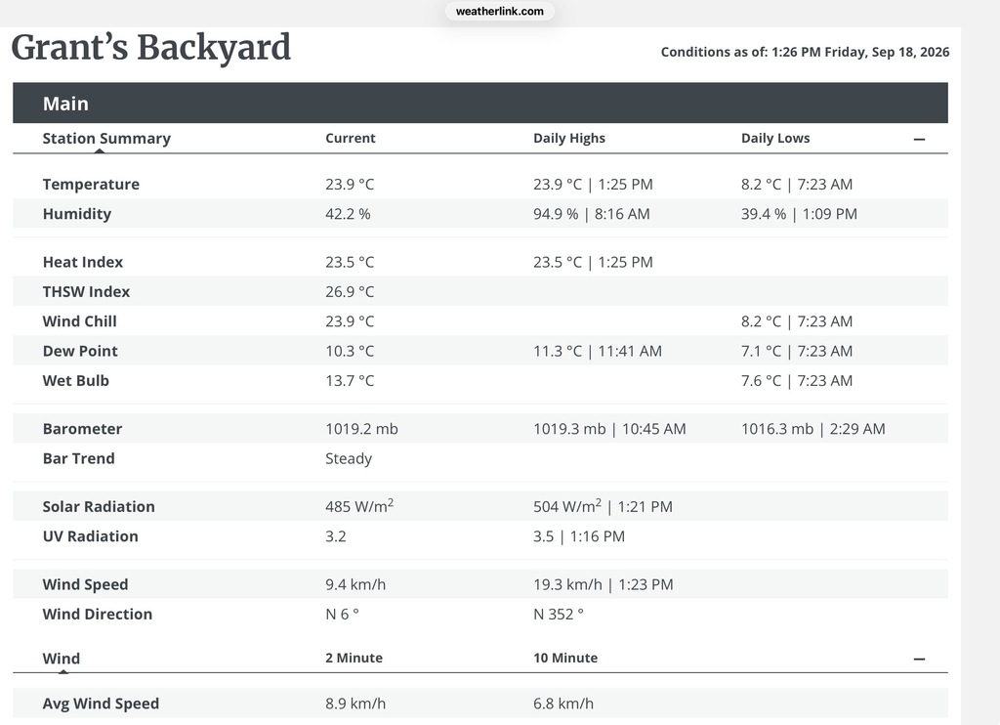The width and height of the screenshot is (1000, 725).
Task: Click the Daily Highs column header
Action: coord(569,138)
